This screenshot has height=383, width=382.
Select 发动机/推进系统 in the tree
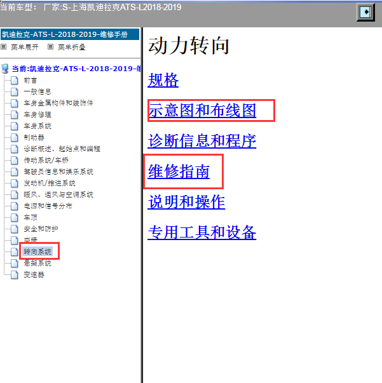tap(50, 183)
